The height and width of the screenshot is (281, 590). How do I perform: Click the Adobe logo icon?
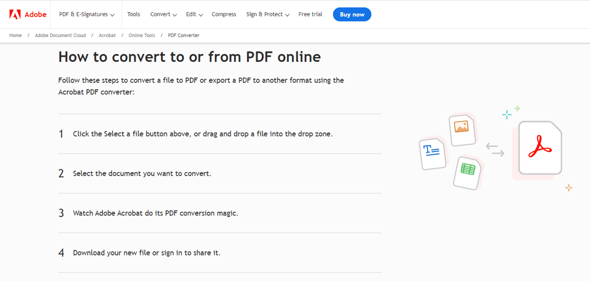(x=15, y=14)
